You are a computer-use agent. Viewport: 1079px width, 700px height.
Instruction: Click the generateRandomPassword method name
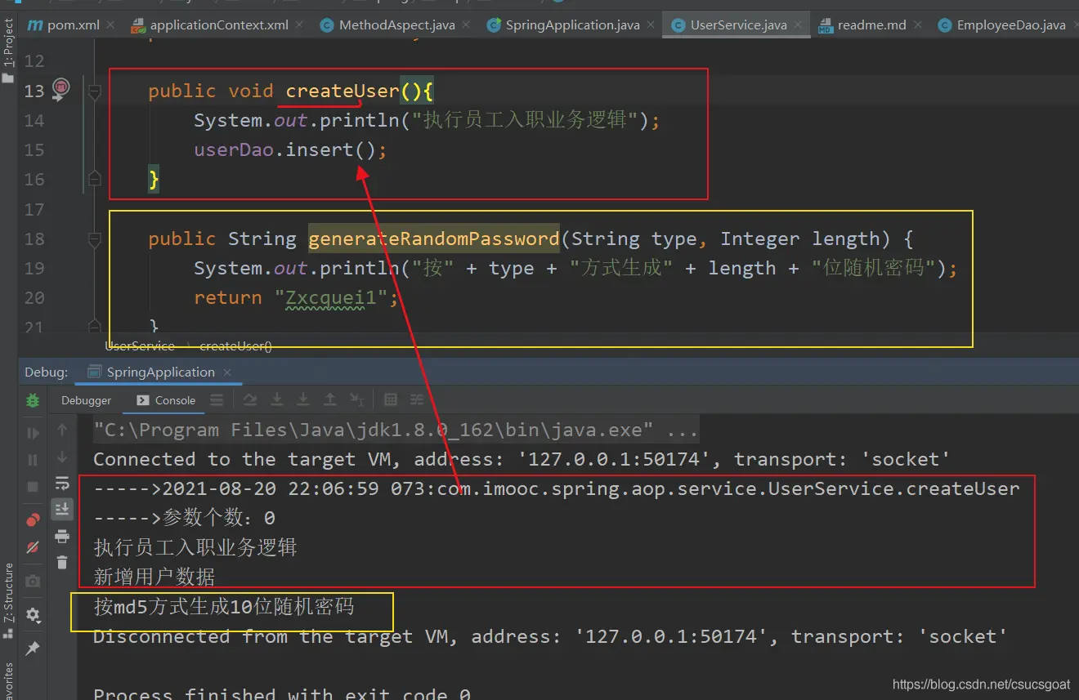433,239
